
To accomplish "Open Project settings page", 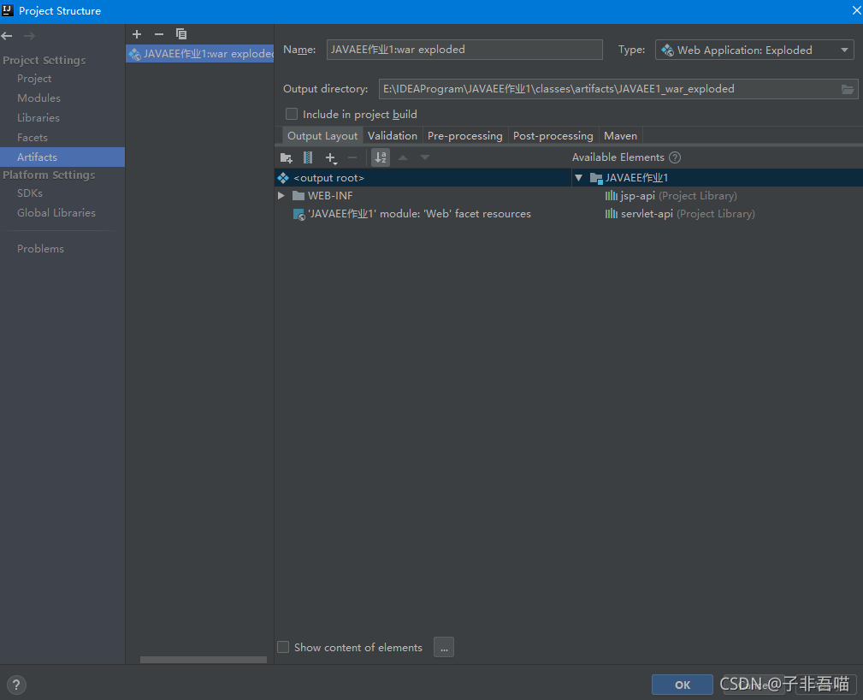I will click(34, 78).
